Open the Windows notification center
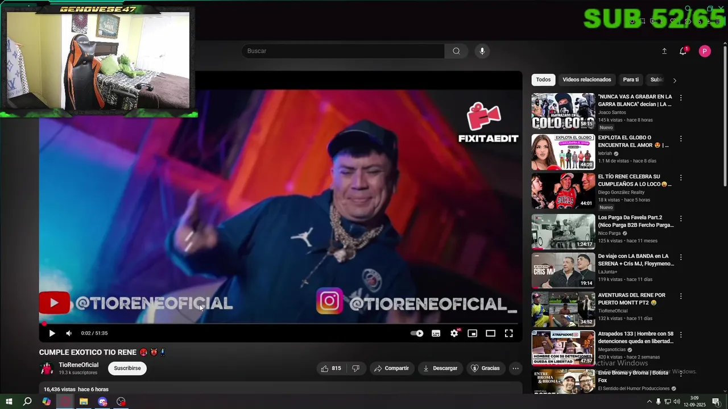 click(x=716, y=402)
